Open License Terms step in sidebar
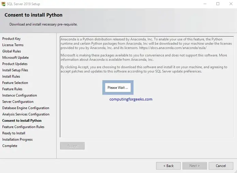This screenshot has height=173, width=237. (x=13, y=45)
